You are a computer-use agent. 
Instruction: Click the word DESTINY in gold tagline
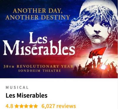(x=56, y=17)
